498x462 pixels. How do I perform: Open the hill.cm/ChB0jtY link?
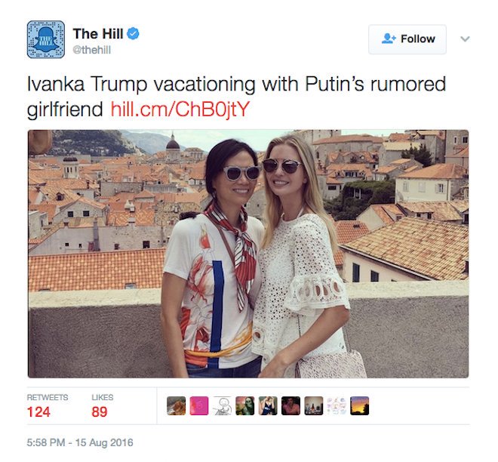180,109
